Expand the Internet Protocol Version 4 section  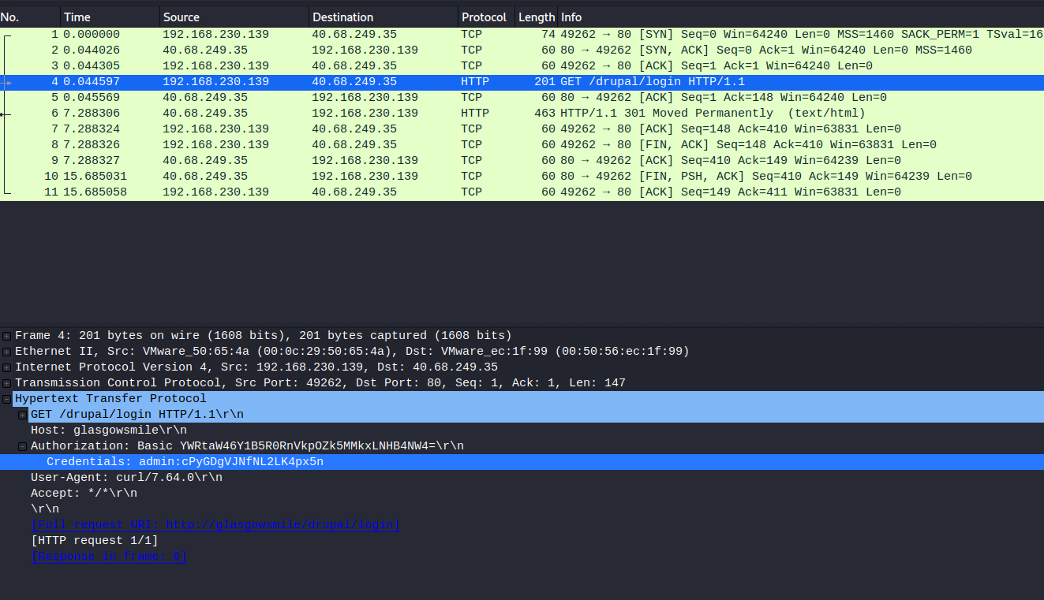click(x=7, y=367)
